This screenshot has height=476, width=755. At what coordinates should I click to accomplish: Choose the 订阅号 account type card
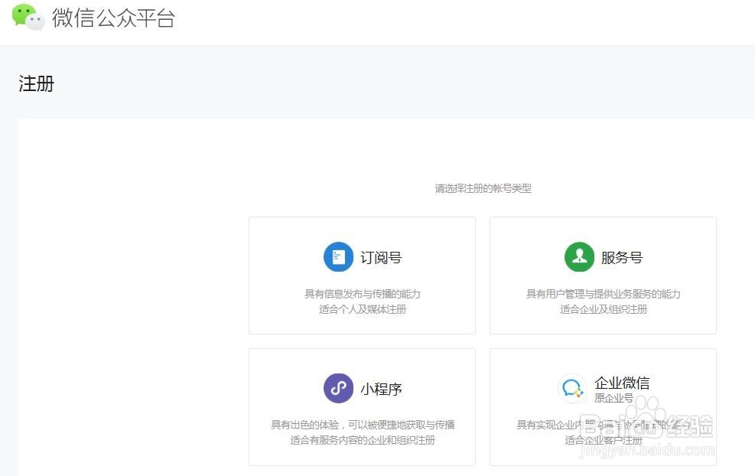(362, 275)
